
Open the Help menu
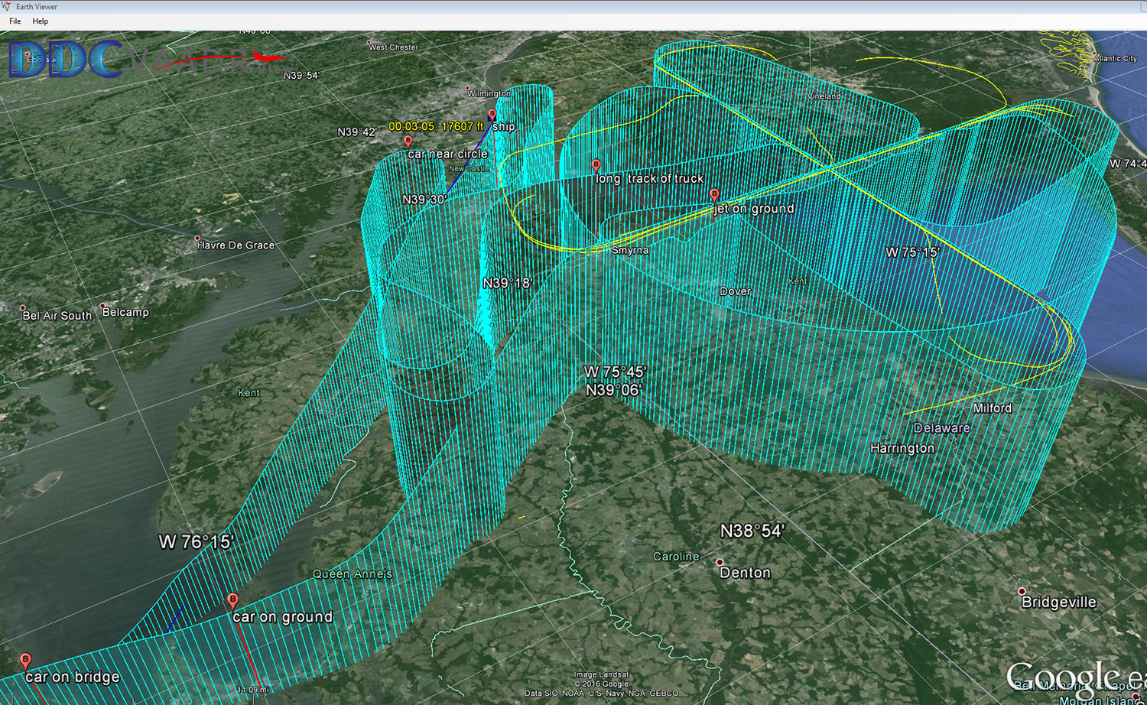(41, 21)
